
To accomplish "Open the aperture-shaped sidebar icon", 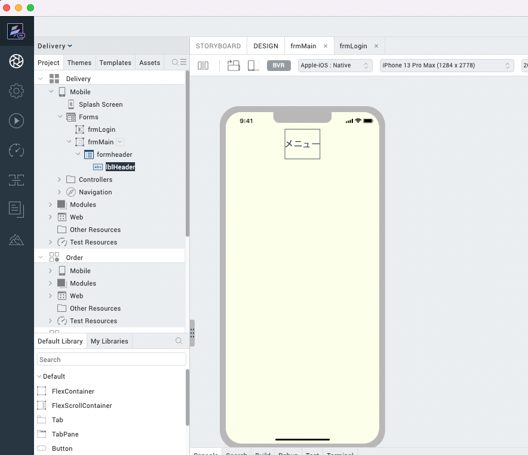I will [16, 61].
